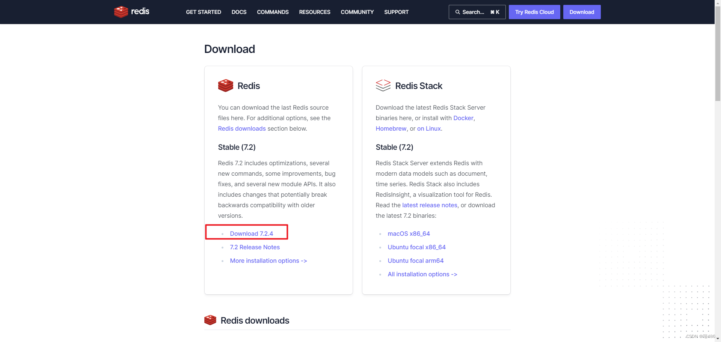Follow the Docker link

[463, 118]
